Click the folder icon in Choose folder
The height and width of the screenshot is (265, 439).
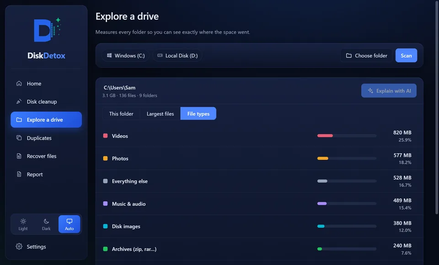point(348,55)
